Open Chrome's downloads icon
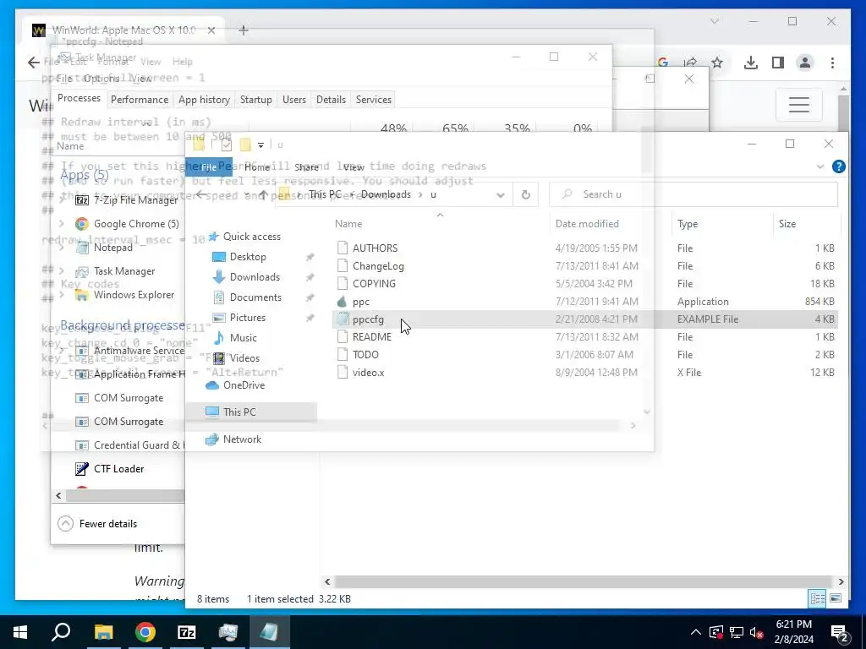 click(x=751, y=63)
